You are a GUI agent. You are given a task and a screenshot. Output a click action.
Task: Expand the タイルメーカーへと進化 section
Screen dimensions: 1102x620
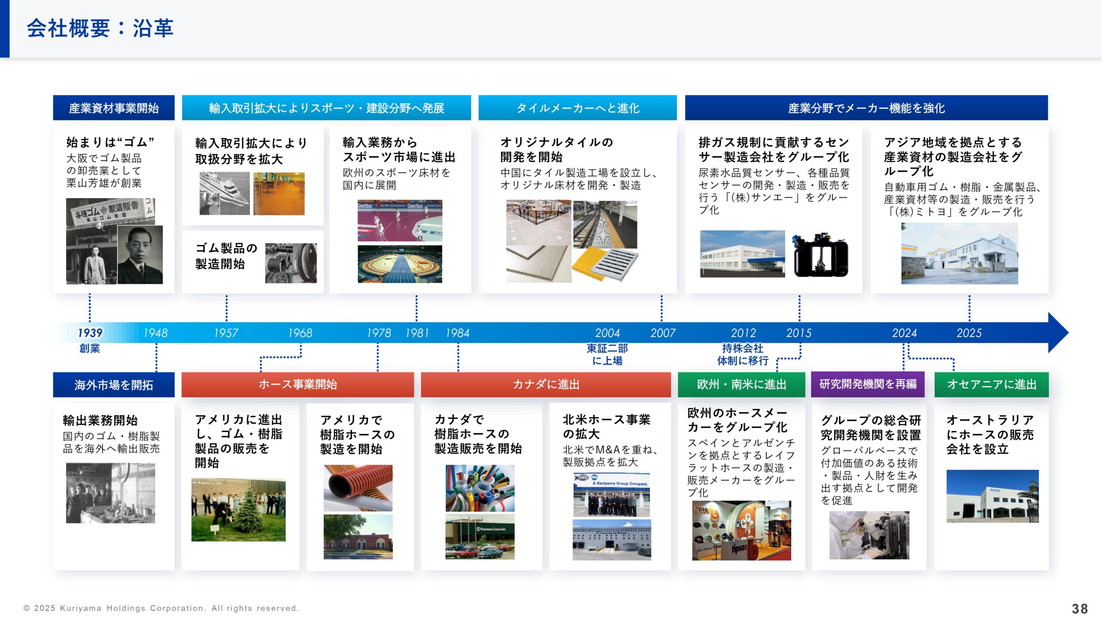(578, 109)
